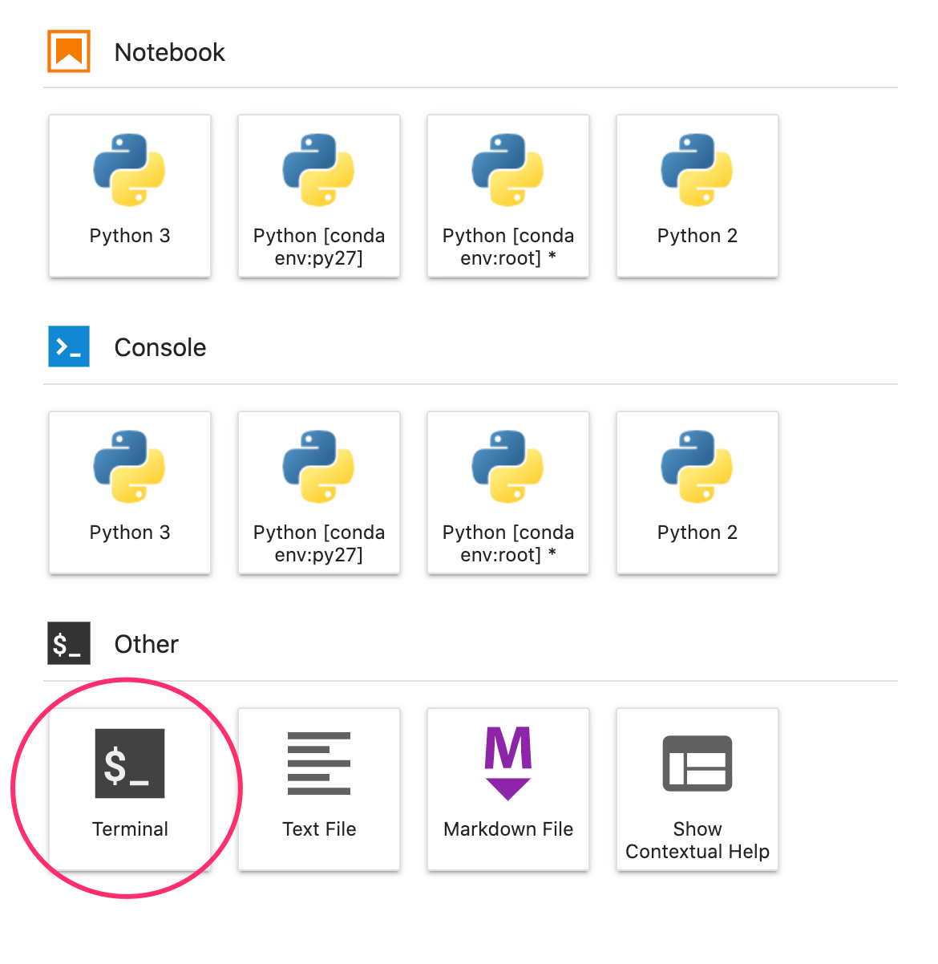Click the blue Console section icon
The image size is (938, 964).
69,346
